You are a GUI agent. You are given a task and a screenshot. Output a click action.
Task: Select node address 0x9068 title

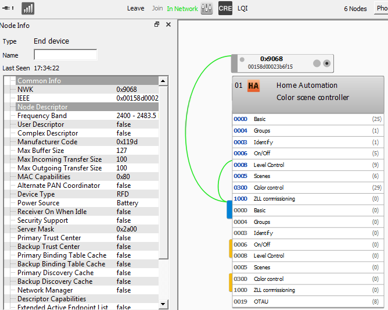pos(271,59)
